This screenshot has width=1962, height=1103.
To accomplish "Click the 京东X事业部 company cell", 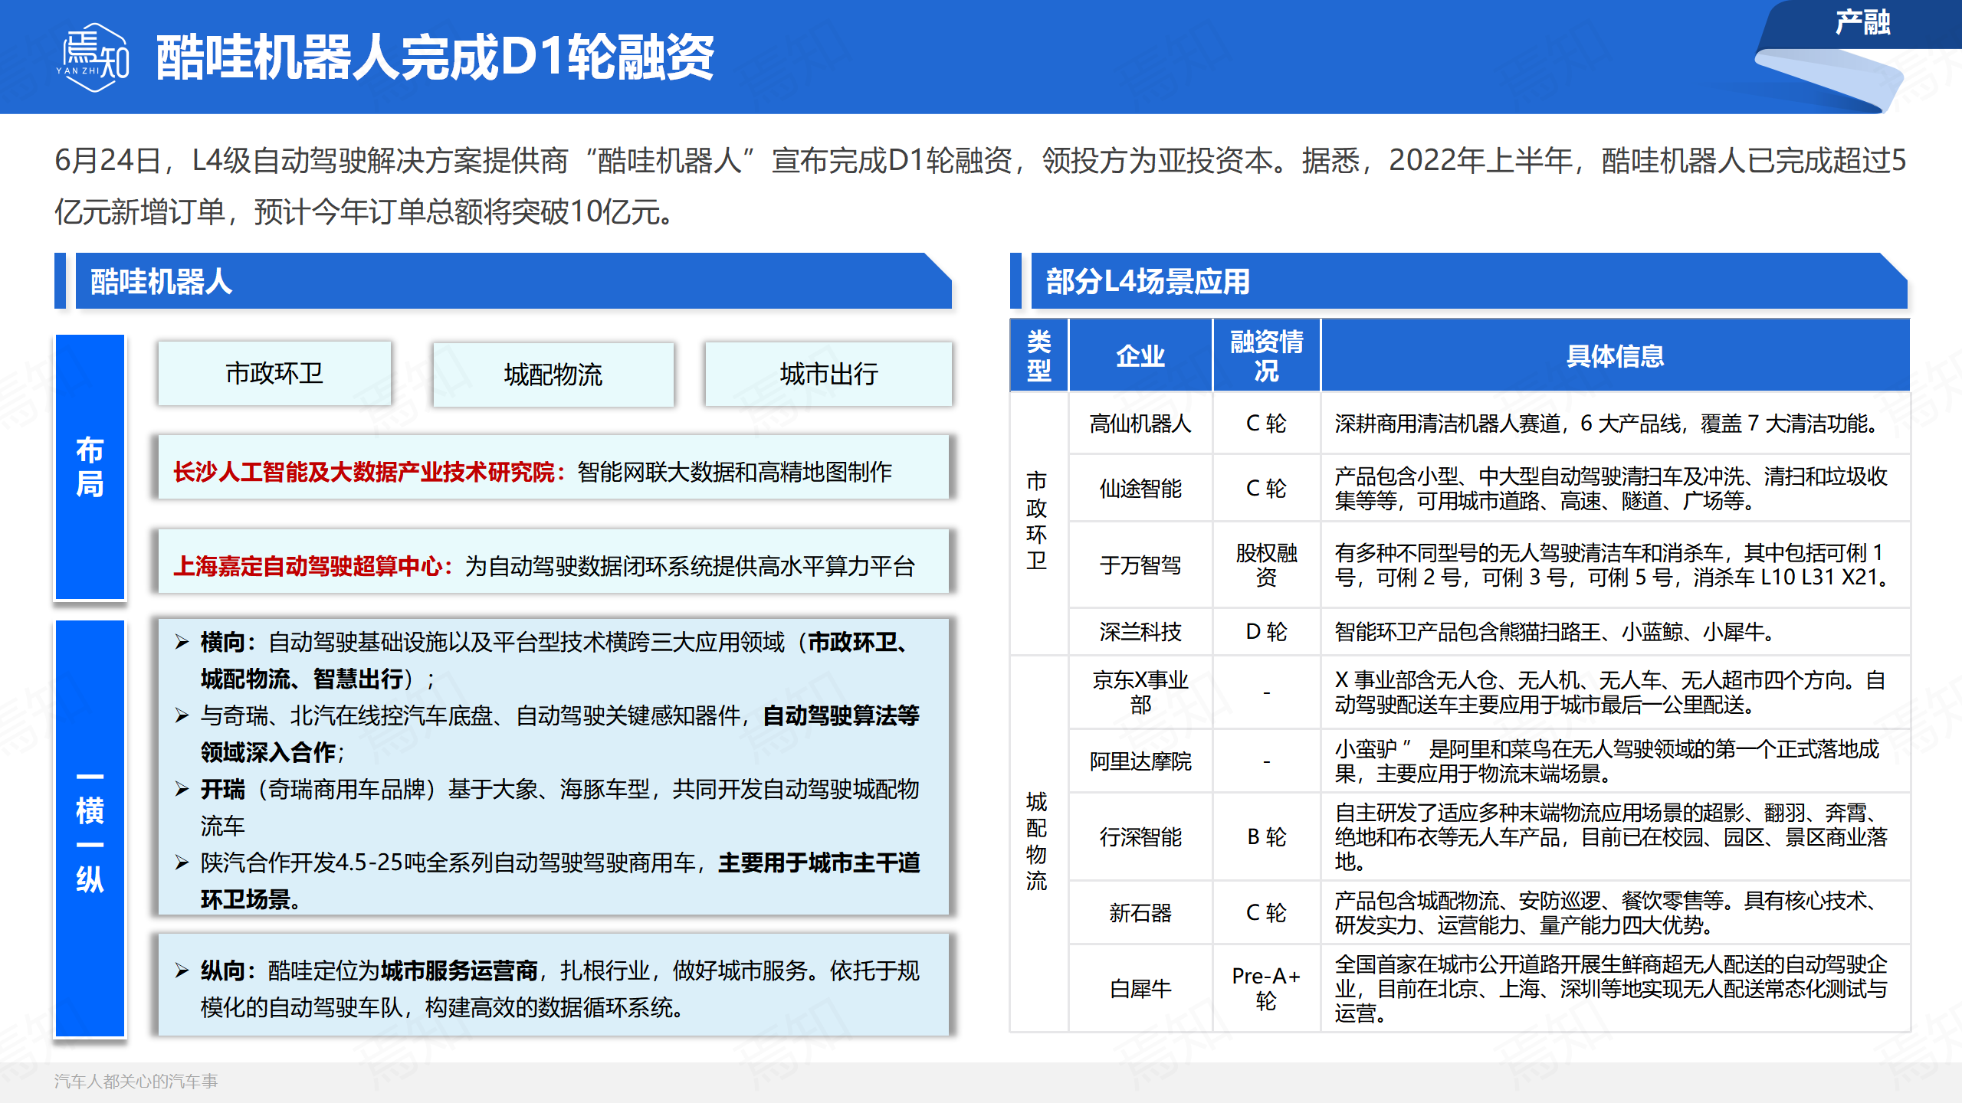I will point(1140,692).
